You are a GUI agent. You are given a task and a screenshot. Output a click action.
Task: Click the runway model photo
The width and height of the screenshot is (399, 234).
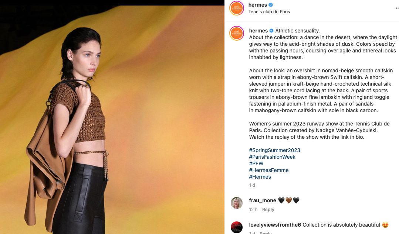pyautogui.click(x=112, y=120)
